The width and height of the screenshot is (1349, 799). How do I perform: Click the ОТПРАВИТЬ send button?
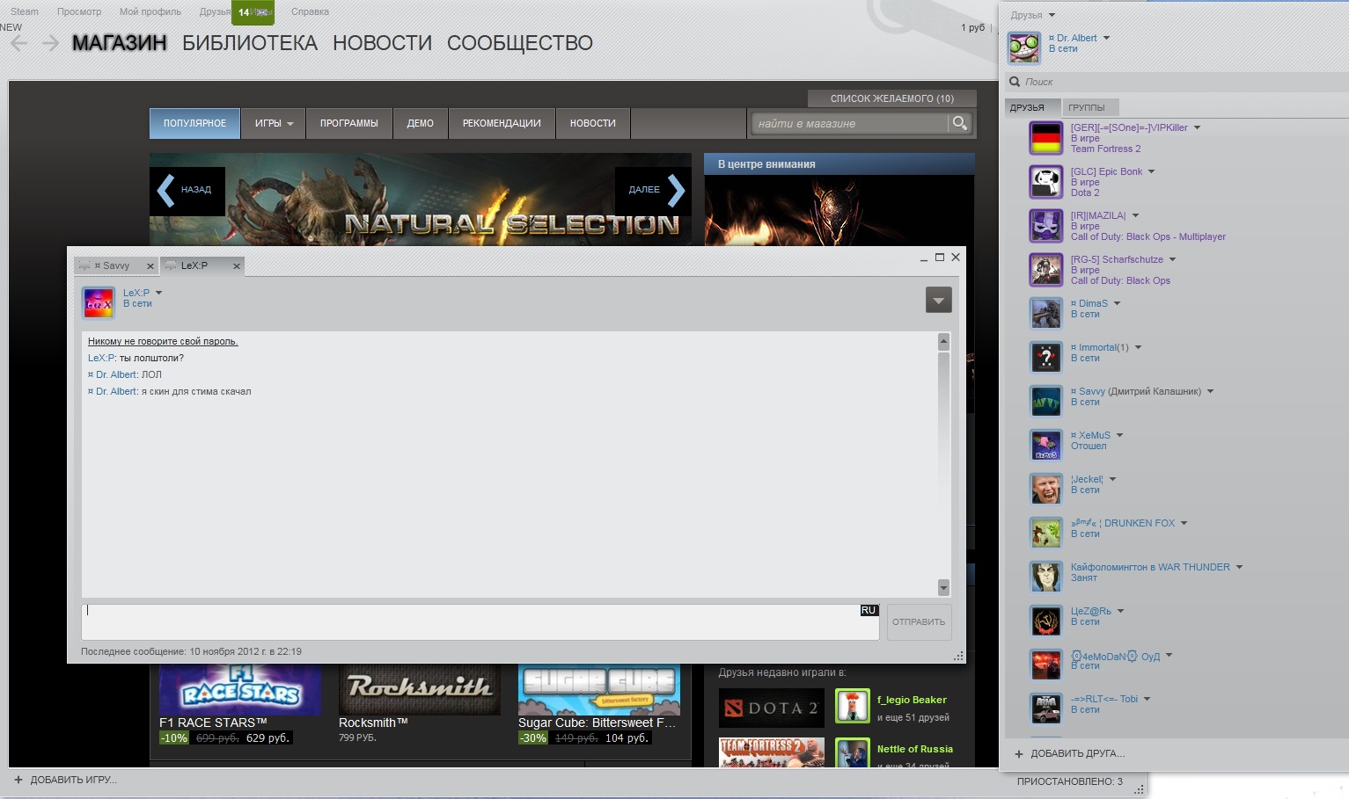point(919,621)
